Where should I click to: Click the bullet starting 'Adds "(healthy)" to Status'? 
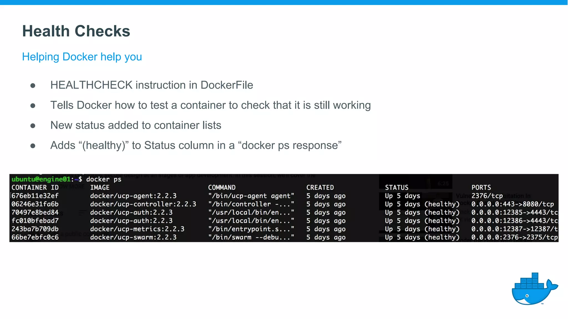click(196, 145)
